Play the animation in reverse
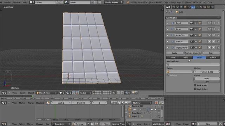Screen dimensions: 225x126 (119, 103)
